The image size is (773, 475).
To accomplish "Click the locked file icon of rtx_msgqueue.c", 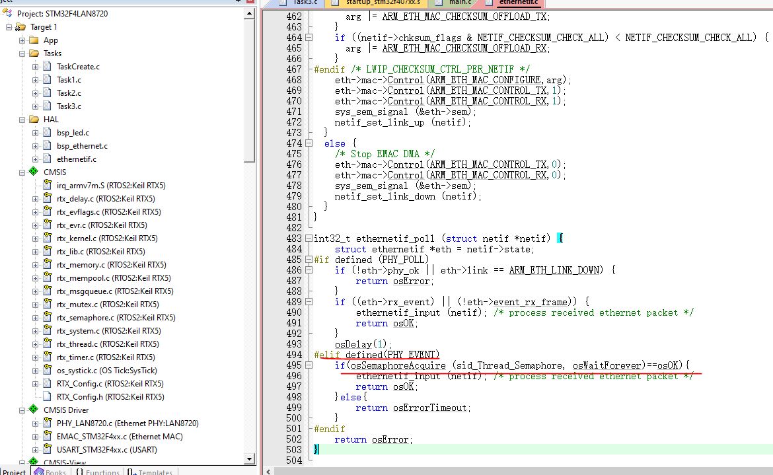I will coord(48,291).
